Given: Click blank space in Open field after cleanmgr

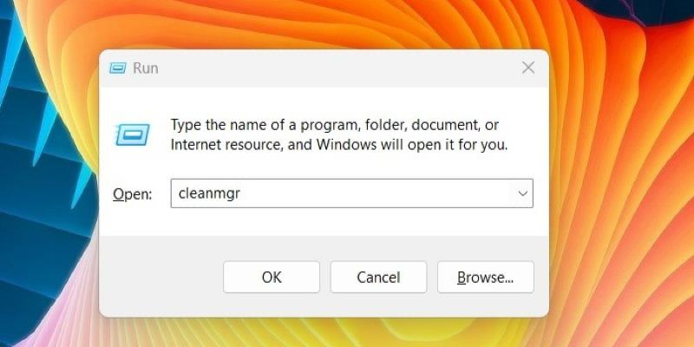Looking at the screenshot, I should pos(376,193).
